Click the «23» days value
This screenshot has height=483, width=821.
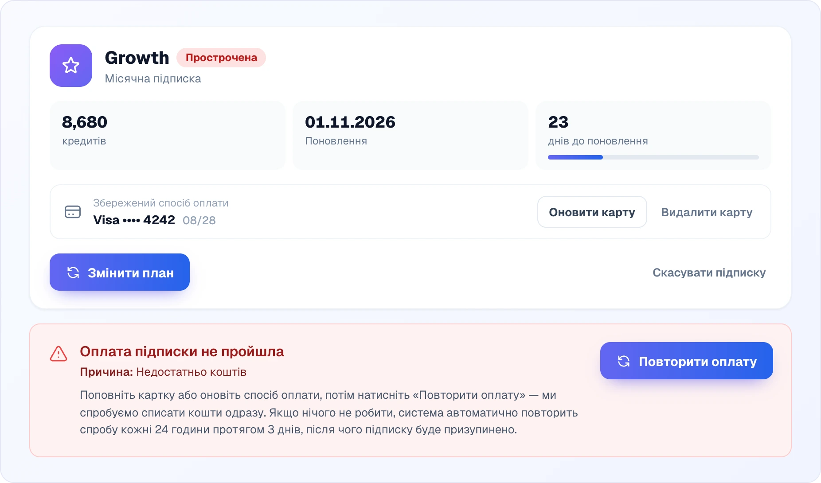[558, 122]
